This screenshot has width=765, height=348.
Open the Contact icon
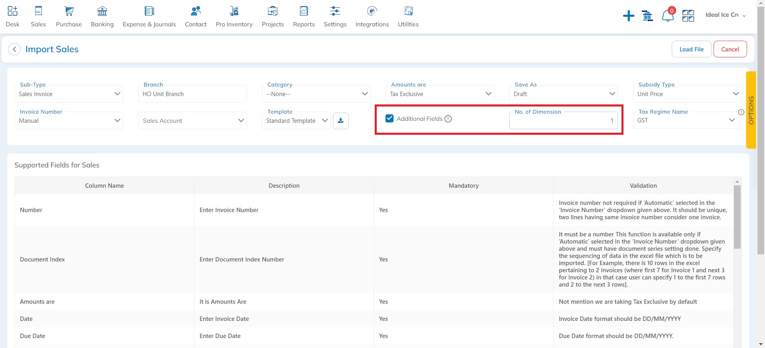tap(196, 11)
